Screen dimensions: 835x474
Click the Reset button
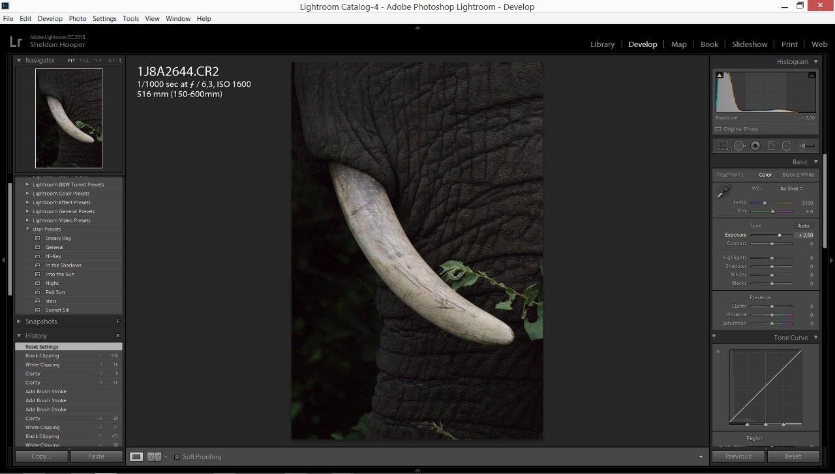pyautogui.click(x=793, y=456)
